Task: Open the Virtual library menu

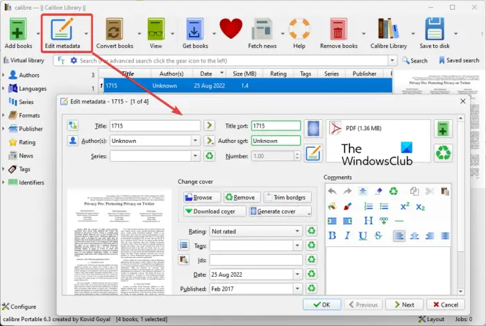Action: click(24, 60)
